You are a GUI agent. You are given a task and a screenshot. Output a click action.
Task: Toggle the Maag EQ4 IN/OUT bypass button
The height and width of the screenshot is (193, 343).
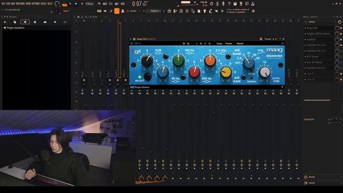coord(148,77)
